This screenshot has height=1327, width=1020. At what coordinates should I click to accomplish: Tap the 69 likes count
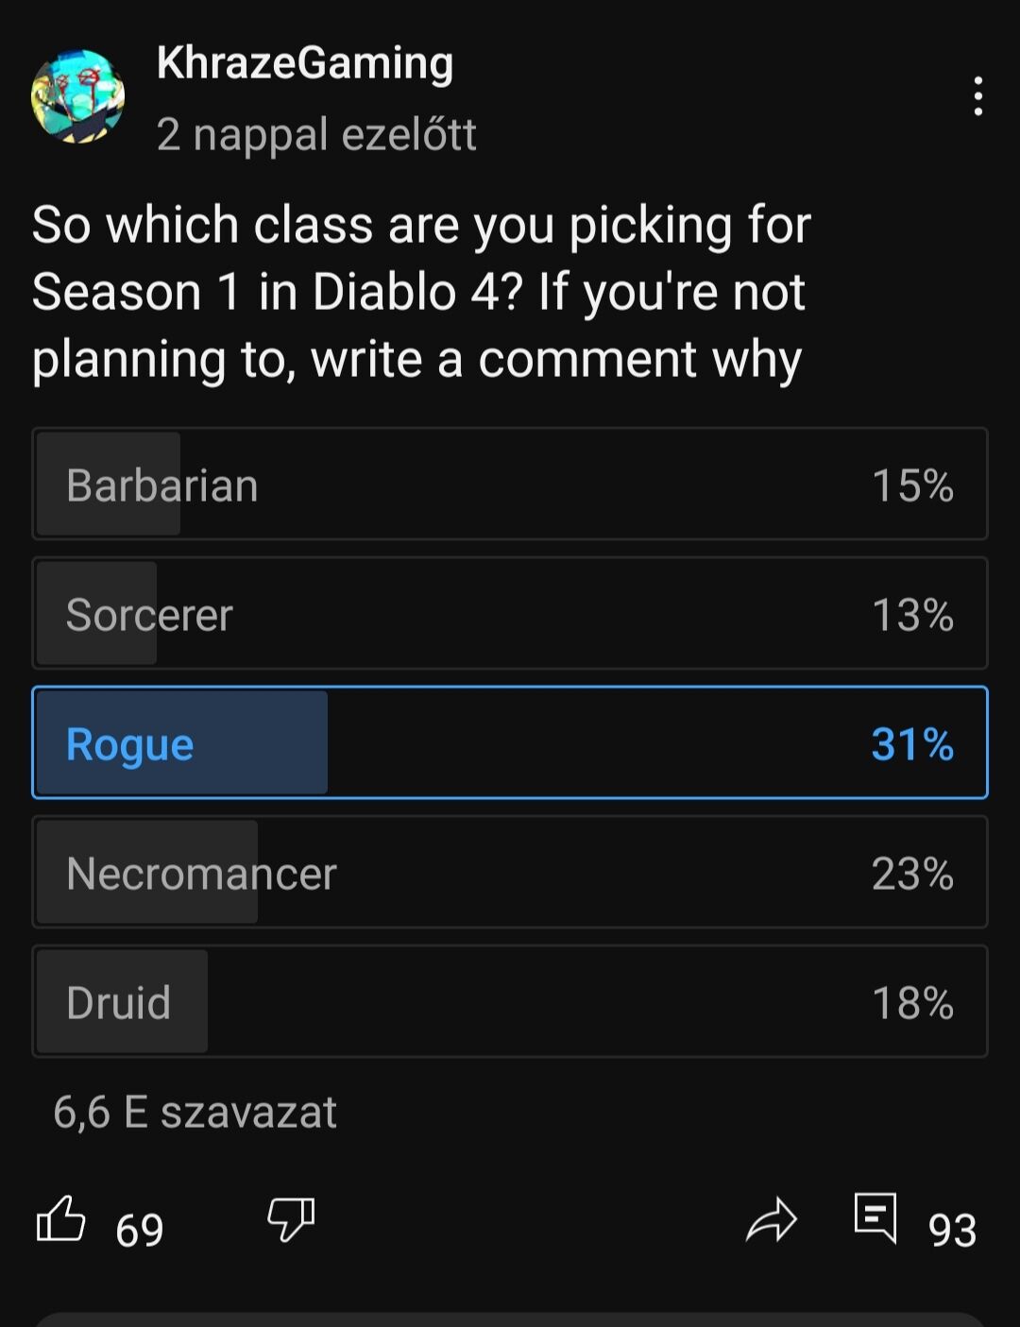point(140,1230)
